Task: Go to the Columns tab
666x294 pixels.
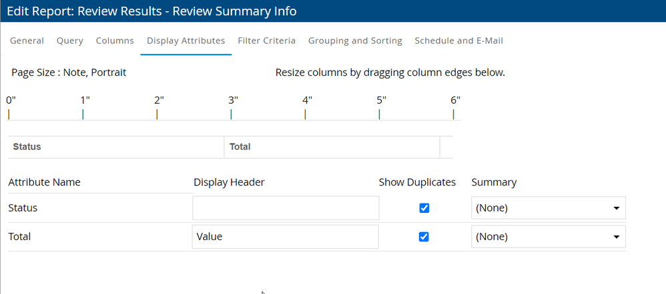Action: pos(115,41)
